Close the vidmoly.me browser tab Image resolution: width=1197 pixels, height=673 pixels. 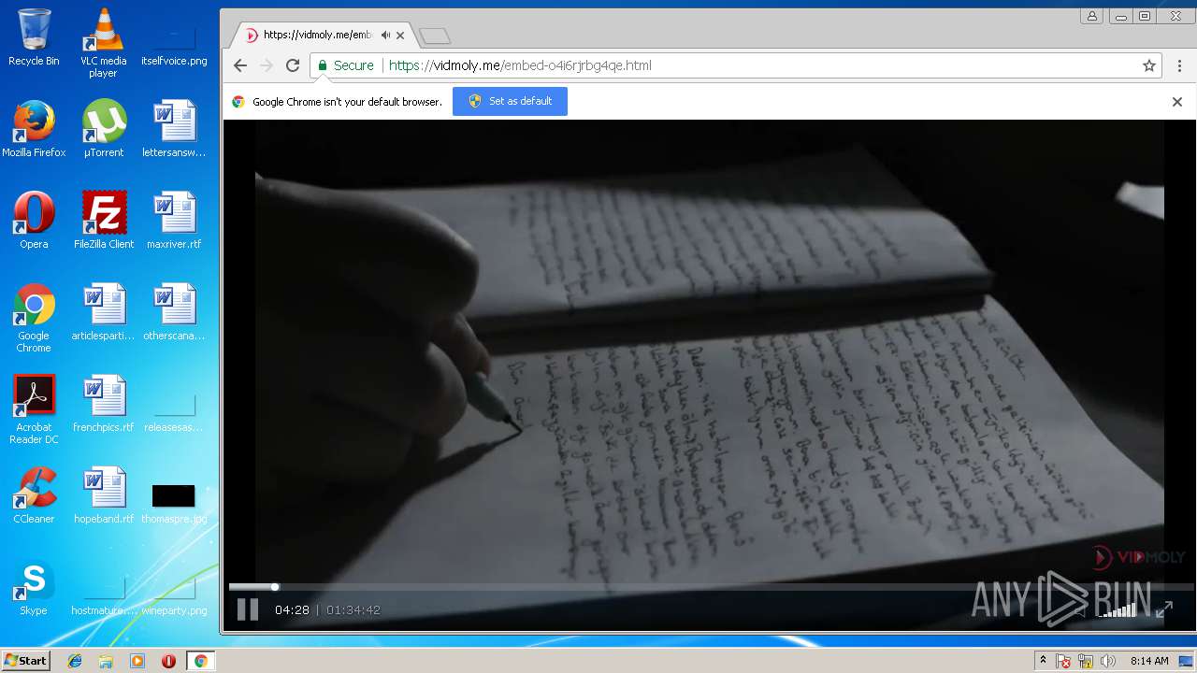400,36
